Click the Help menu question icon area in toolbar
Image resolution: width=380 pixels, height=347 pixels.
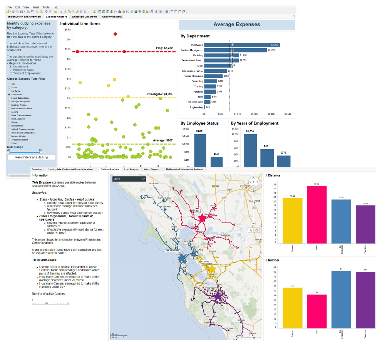coord(55,7)
